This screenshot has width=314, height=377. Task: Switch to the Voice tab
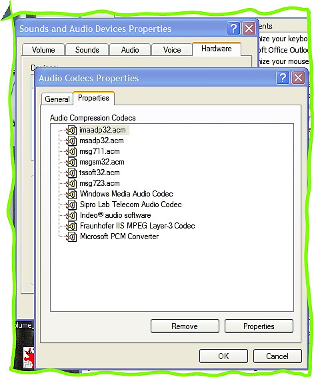click(172, 50)
